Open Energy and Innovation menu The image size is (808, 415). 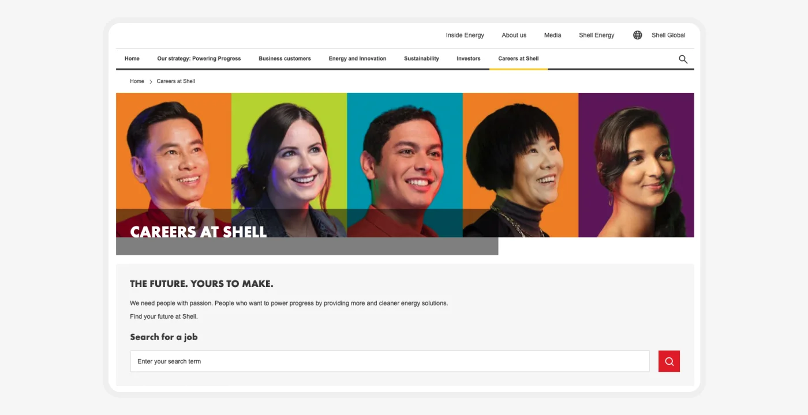357,59
